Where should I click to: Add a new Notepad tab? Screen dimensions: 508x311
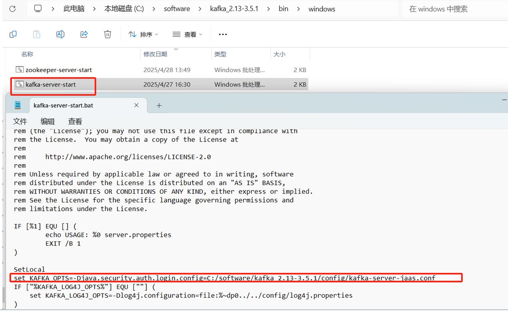click(159, 105)
